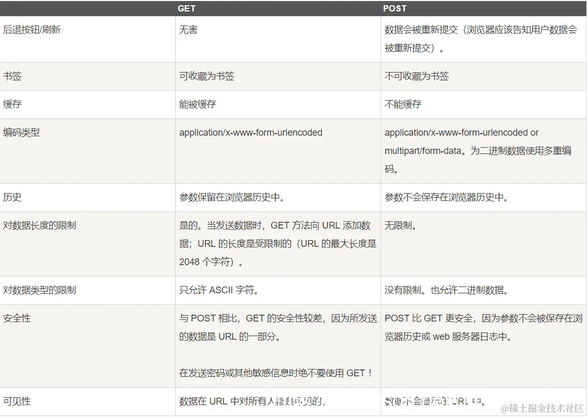Select the 后退按钮/刷新 row label
This screenshot has height=417, width=587.
(x=31, y=30)
